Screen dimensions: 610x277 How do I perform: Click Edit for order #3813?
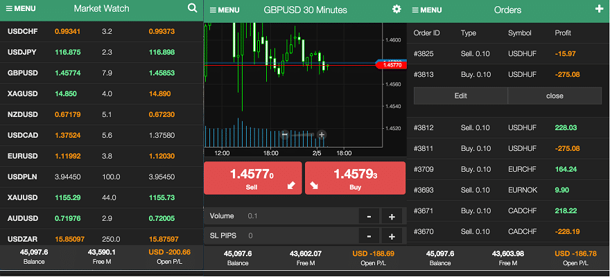(460, 96)
